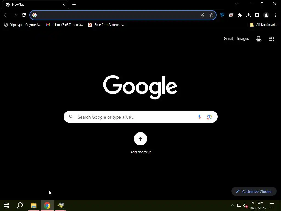Open the clock showing 5:10 AM

click(x=257, y=206)
